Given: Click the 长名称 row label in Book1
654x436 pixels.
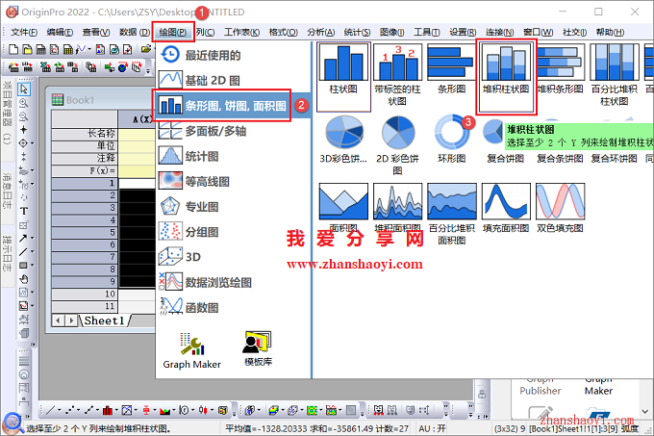Looking at the screenshot, I should point(85,134).
